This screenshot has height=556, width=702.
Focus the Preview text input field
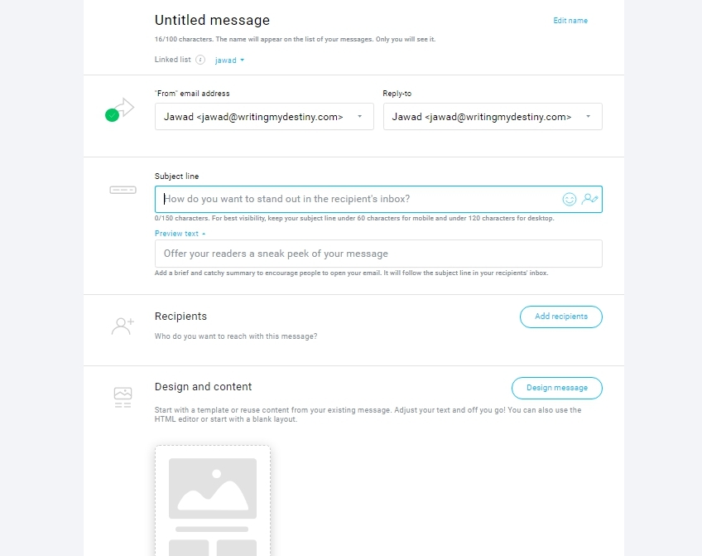378,254
